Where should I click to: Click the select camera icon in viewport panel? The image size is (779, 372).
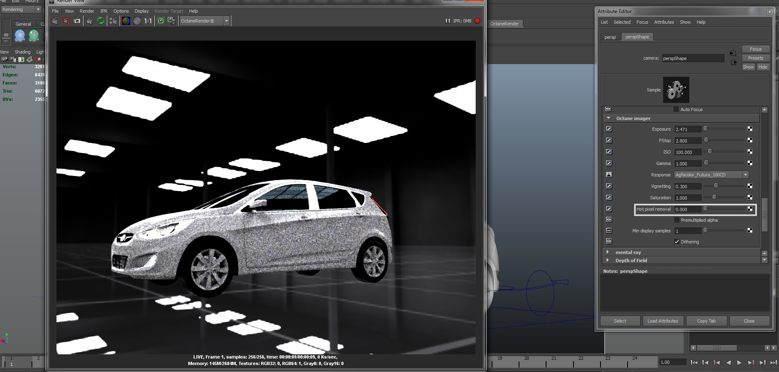tap(5, 59)
